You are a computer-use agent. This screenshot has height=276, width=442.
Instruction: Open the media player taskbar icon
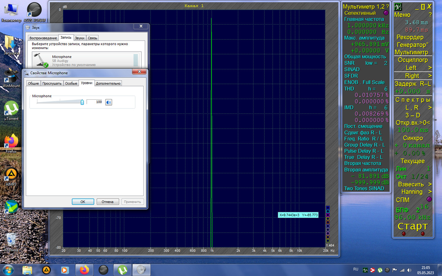click(x=65, y=269)
